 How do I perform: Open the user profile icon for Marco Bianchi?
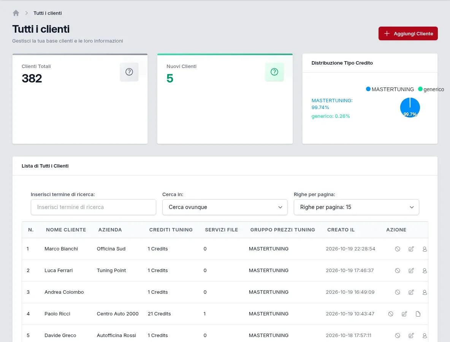[425, 249]
